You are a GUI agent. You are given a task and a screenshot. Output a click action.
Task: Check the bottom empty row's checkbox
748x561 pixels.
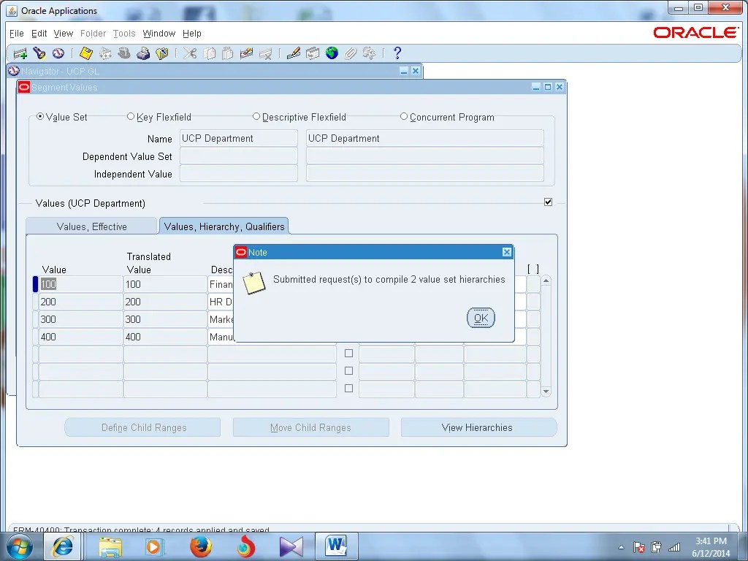(348, 389)
